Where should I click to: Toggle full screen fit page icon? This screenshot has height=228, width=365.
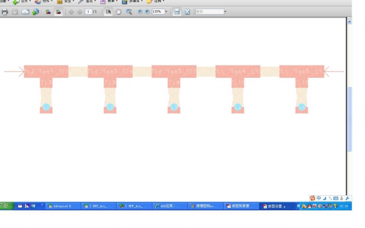[x=187, y=12]
